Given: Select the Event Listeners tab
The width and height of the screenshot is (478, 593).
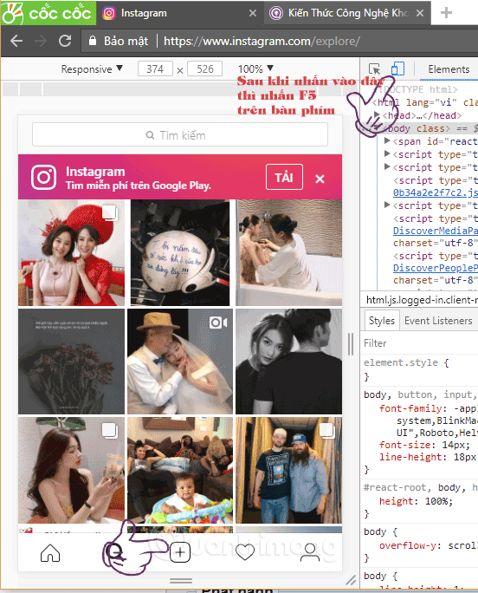Looking at the screenshot, I should pos(438,321).
